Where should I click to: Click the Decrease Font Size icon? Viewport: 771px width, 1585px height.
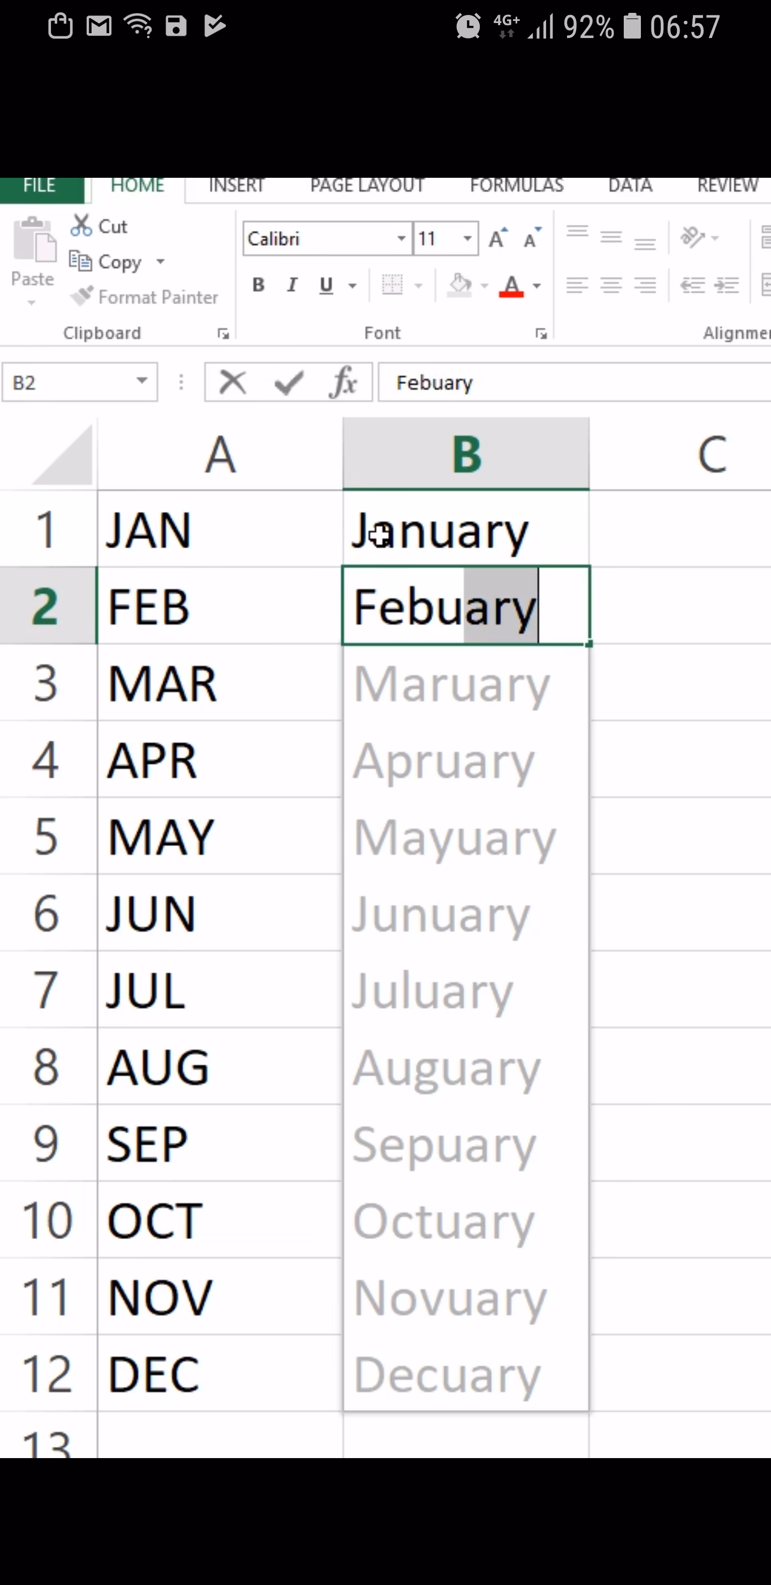pyautogui.click(x=532, y=238)
